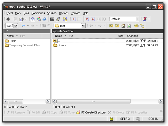This screenshot has width=168, height=126.
Task: Open the Commands menu
Action: [38, 13]
